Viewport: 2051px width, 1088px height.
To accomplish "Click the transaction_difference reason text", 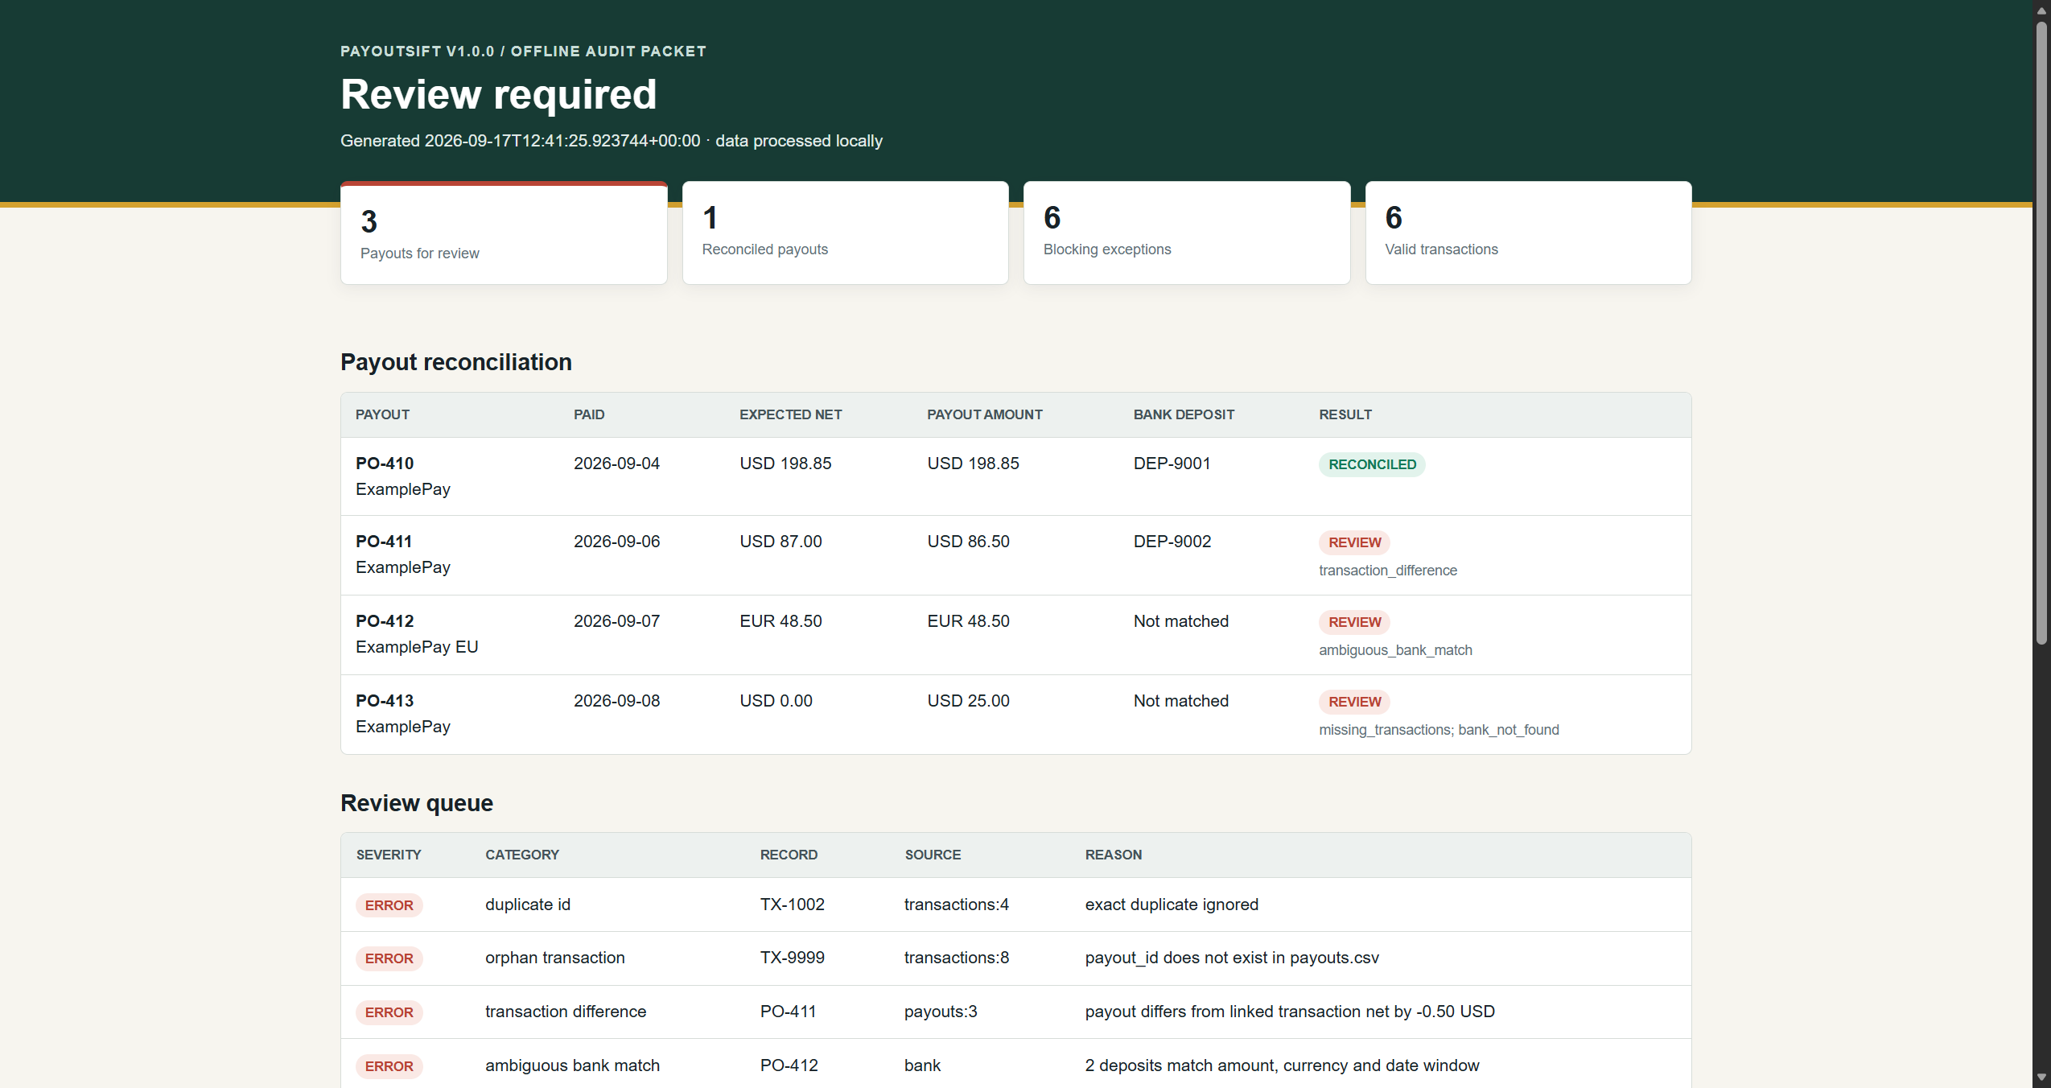I will click(x=1388, y=571).
